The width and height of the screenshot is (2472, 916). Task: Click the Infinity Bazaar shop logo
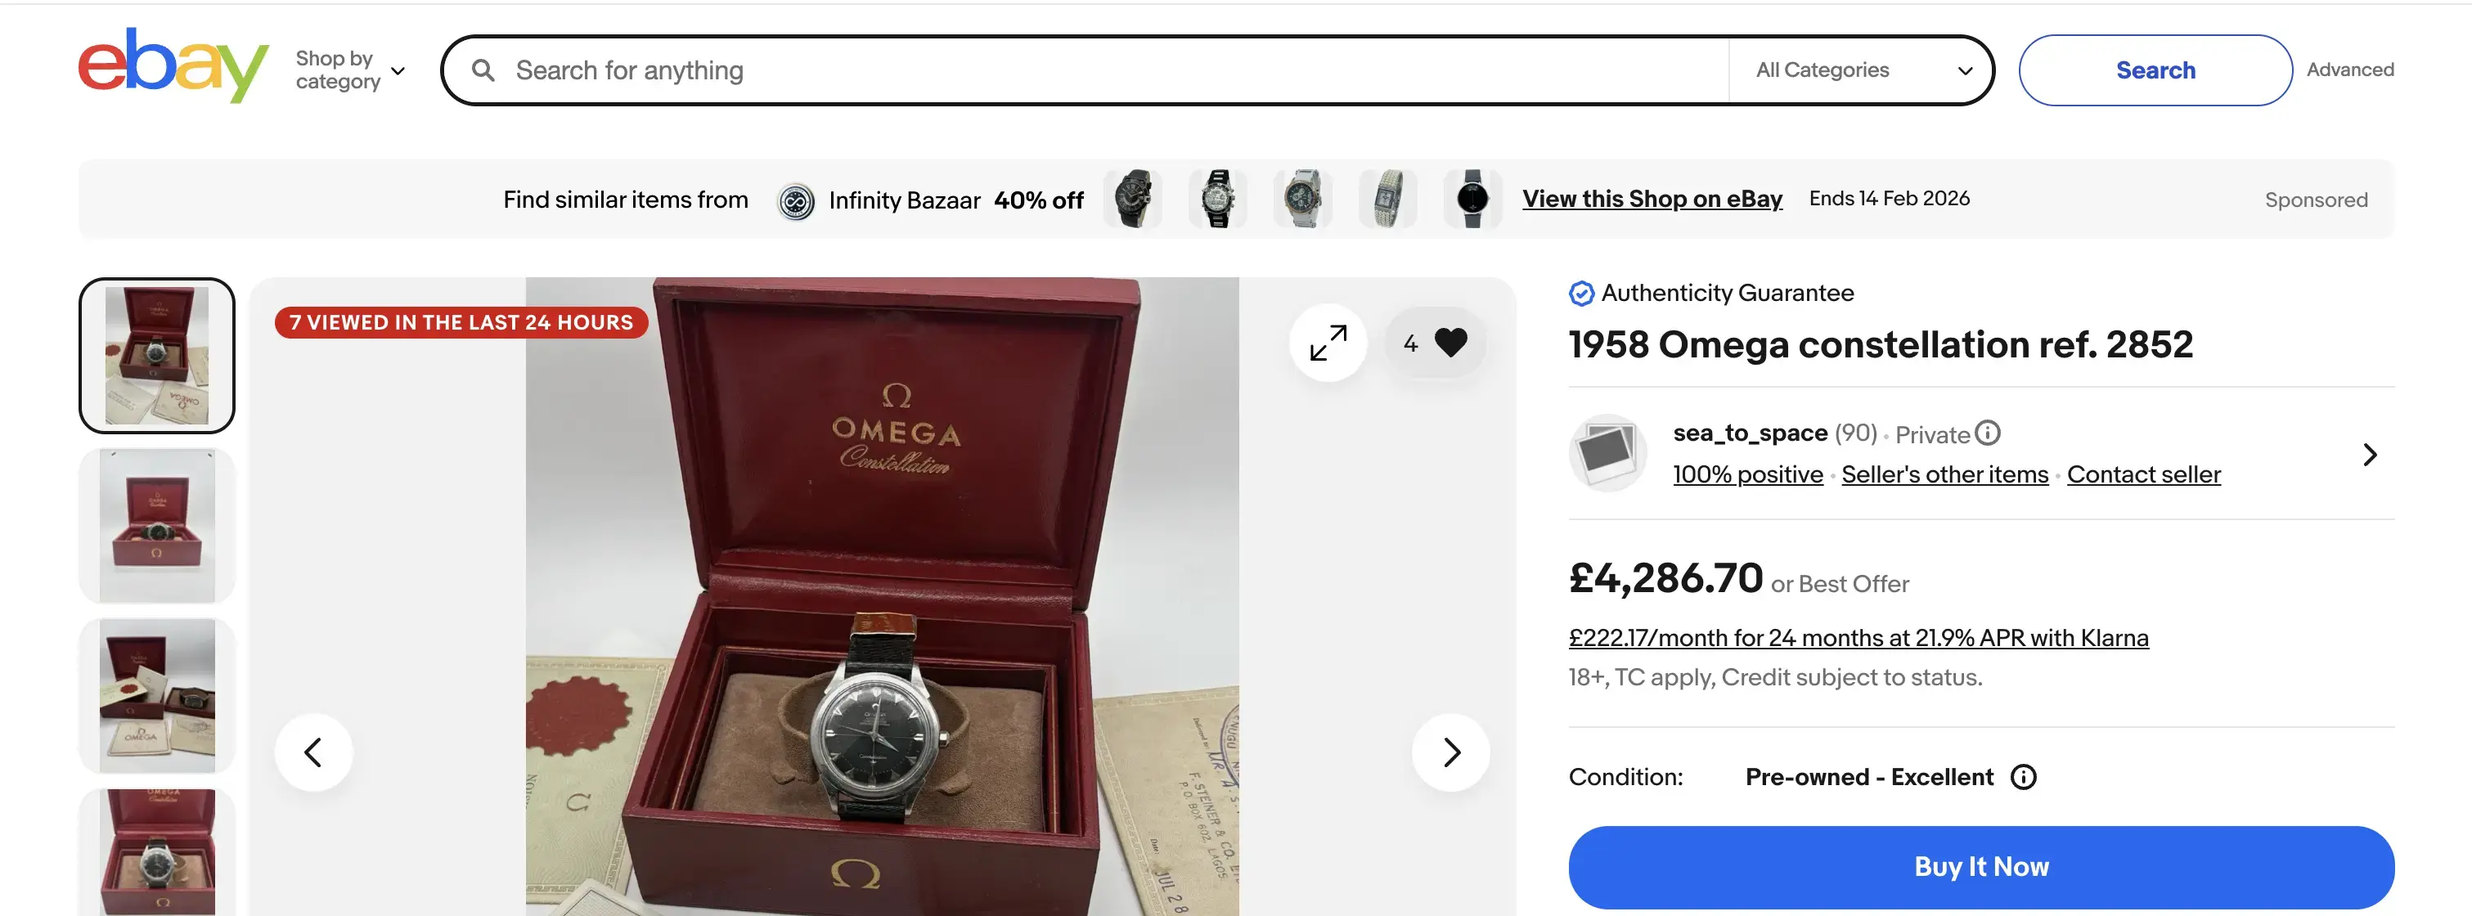click(x=796, y=200)
